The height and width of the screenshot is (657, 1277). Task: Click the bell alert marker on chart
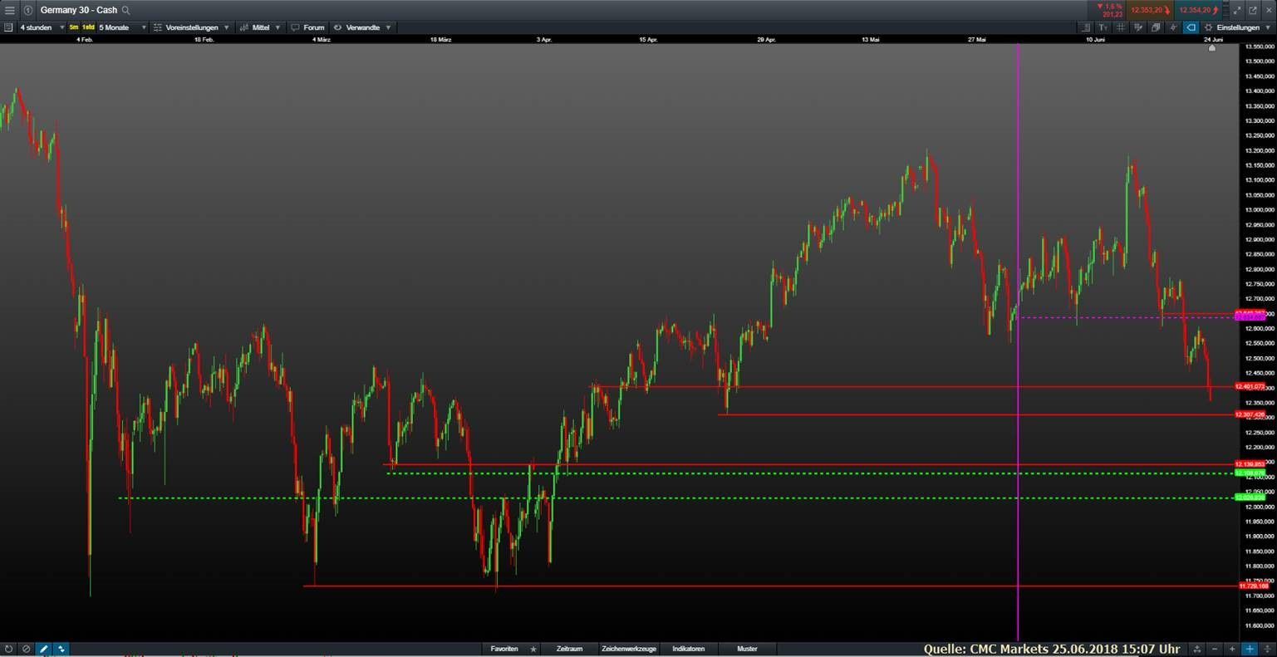pyautogui.click(x=1211, y=48)
